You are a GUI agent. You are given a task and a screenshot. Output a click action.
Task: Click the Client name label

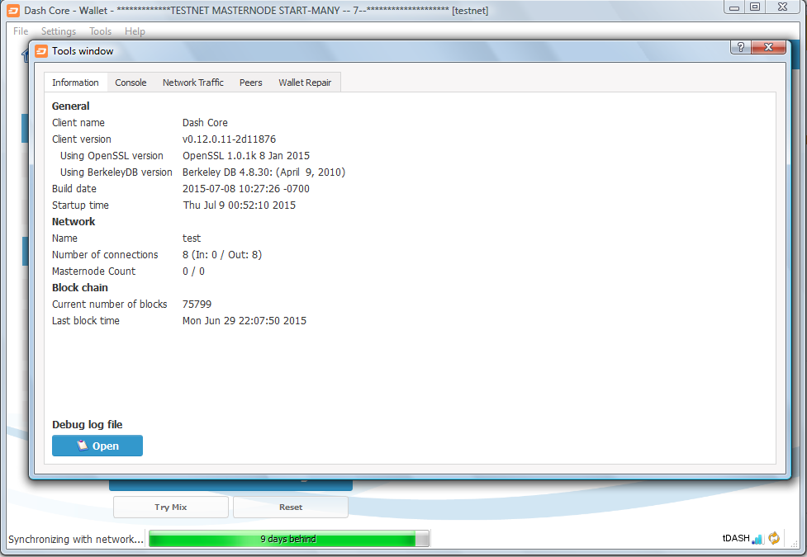point(78,122)
